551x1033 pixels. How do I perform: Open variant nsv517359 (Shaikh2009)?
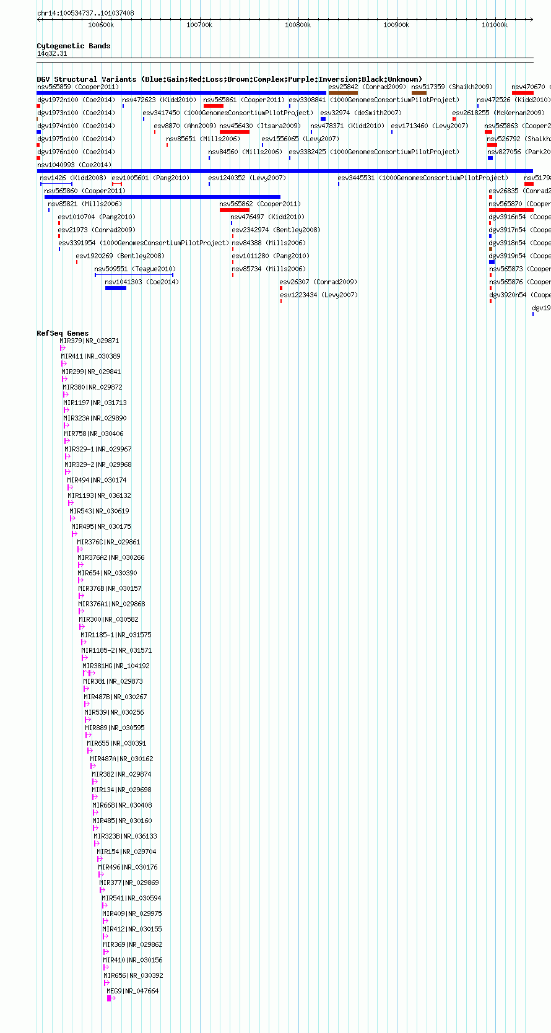pos(453,87)
